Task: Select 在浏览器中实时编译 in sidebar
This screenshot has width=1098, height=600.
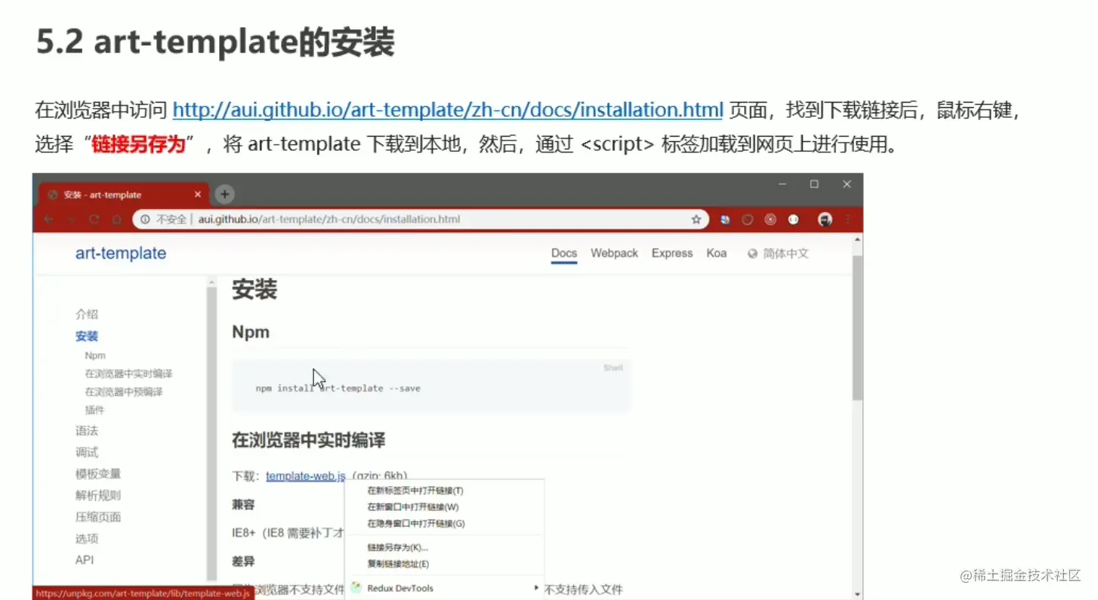Action: click(129, 374)
